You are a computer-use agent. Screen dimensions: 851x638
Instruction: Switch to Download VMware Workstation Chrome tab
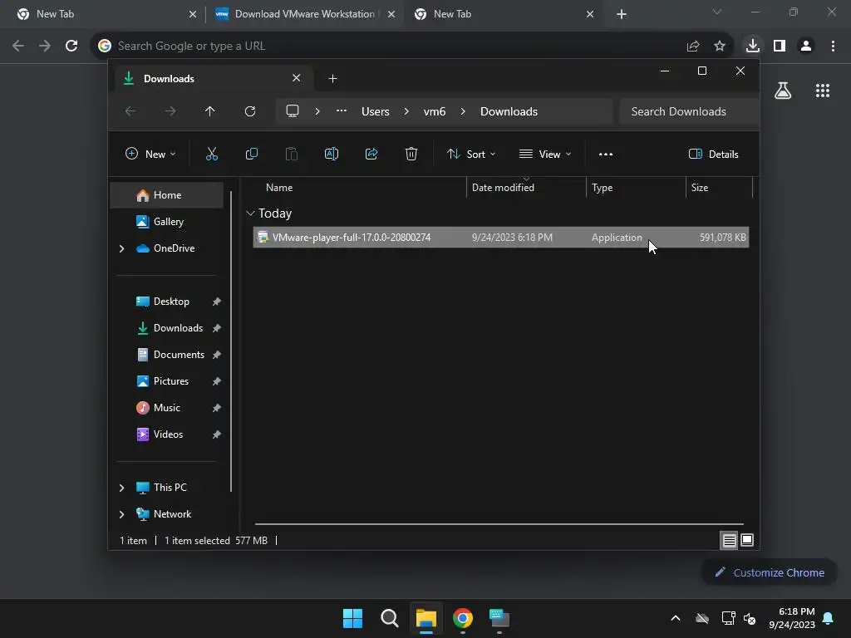point(304,14)
